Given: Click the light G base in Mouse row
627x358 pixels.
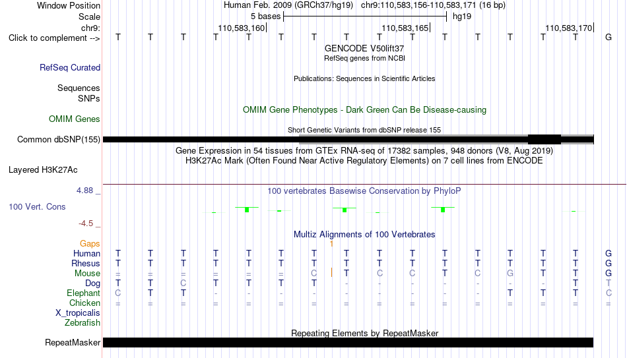Looking at the screenshot, I should point(510,274).
